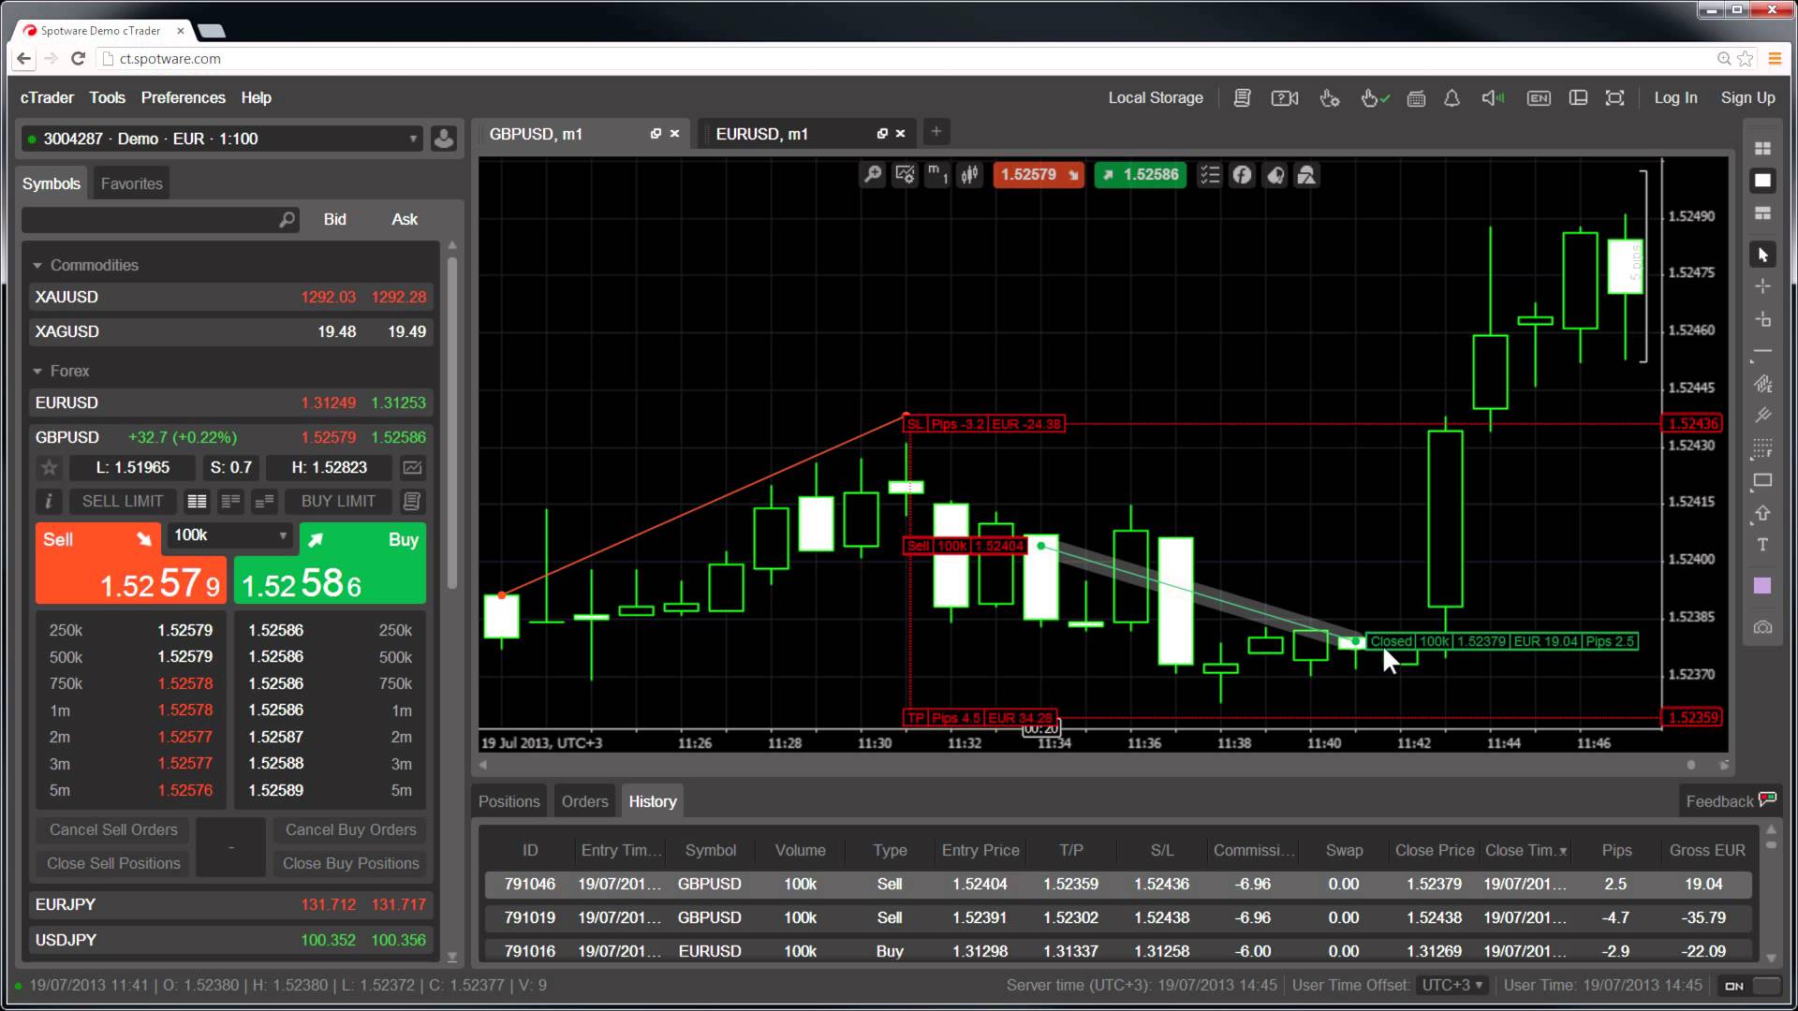Click Close Sell Positions
Viewport: 1798px width, 1011px height.
coord(112,863)
